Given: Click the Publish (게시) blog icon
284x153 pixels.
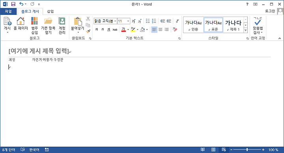Looking at the screenshot, I should click(x=7, y=21).
